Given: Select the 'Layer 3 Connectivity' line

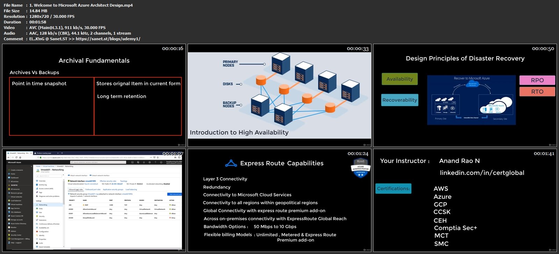Looking at the screenshot, I should [x=225, y=179].
